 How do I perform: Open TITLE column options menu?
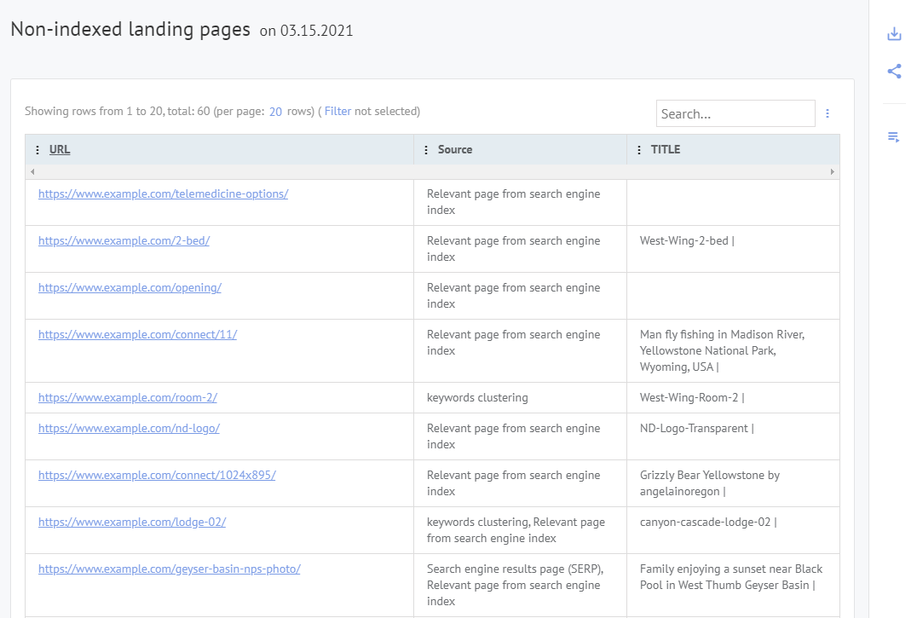(639, 150)
